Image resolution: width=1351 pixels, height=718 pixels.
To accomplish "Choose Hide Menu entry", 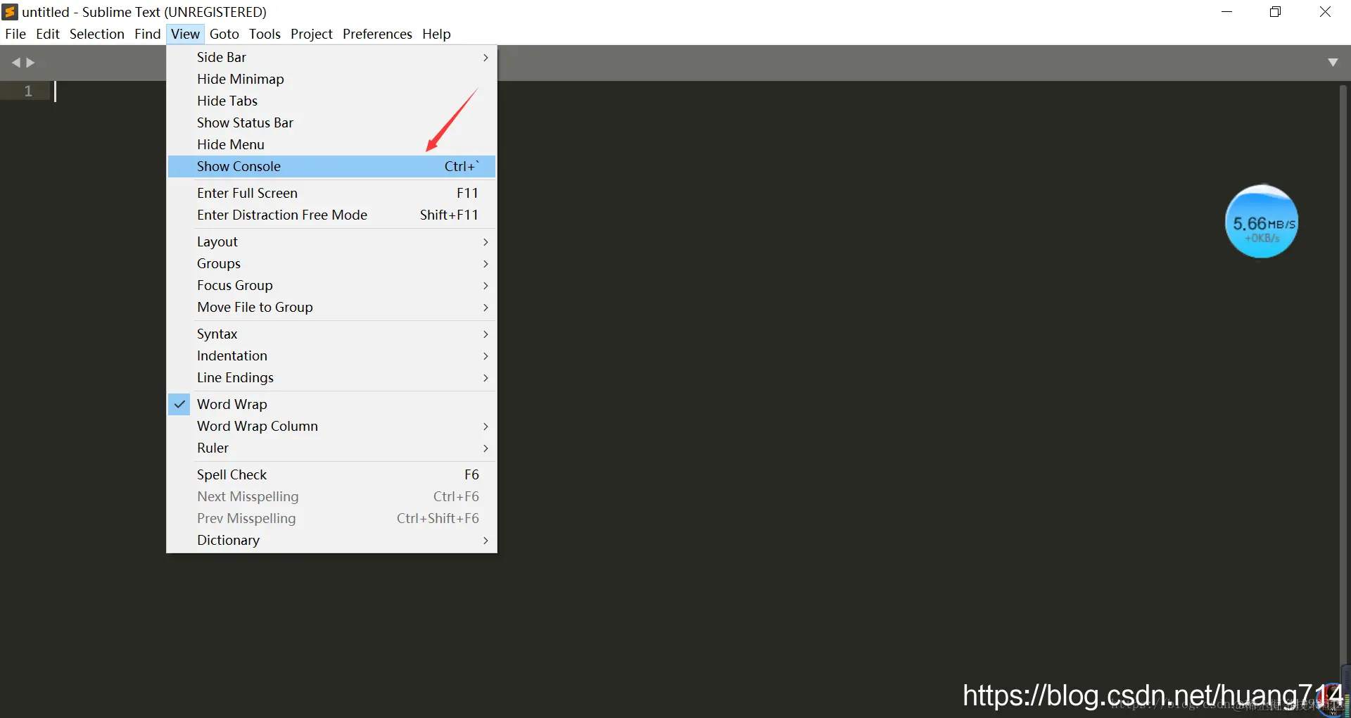I will 331,144.
